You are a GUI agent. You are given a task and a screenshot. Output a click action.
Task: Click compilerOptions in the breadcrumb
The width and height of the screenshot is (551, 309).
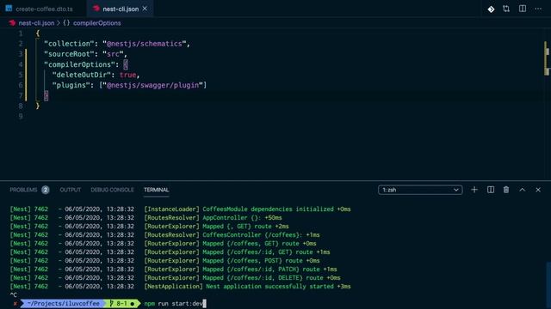97,23
